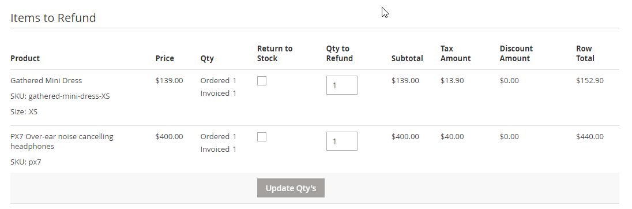
Task: Click the $152.90 row total value
Action: 590,81
